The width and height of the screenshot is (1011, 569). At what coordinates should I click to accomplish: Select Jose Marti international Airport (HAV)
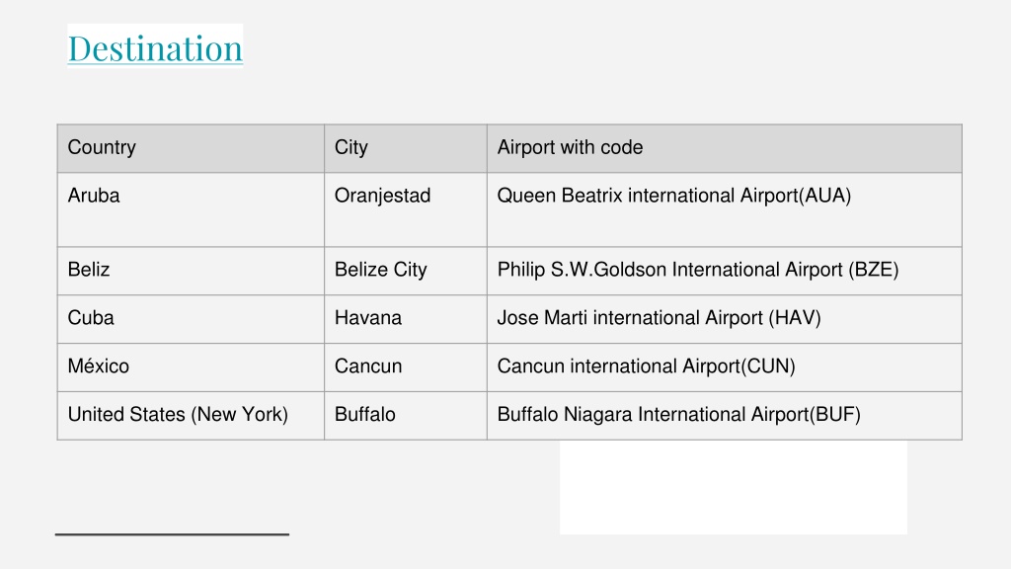724,319
